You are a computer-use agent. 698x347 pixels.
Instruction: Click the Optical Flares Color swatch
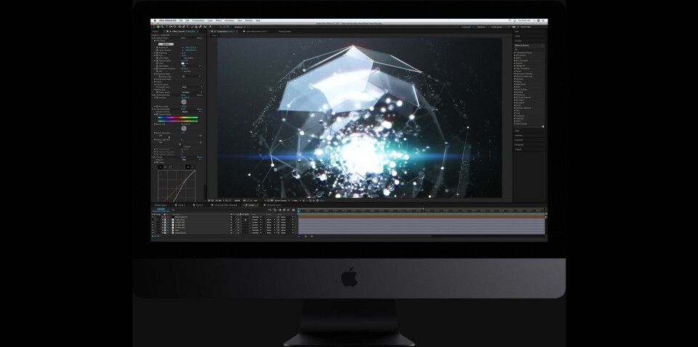tap(183, 64)
